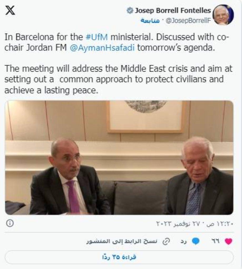Like the post with heart icon
Viewport: 242px width, 269px height.
(229, 241)
